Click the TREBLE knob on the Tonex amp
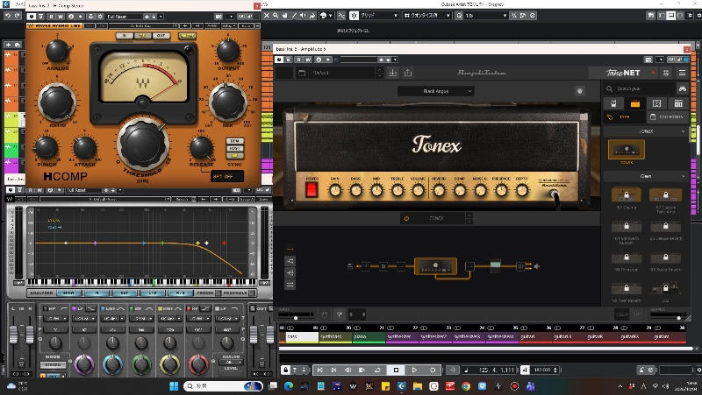 coord(398,190)
